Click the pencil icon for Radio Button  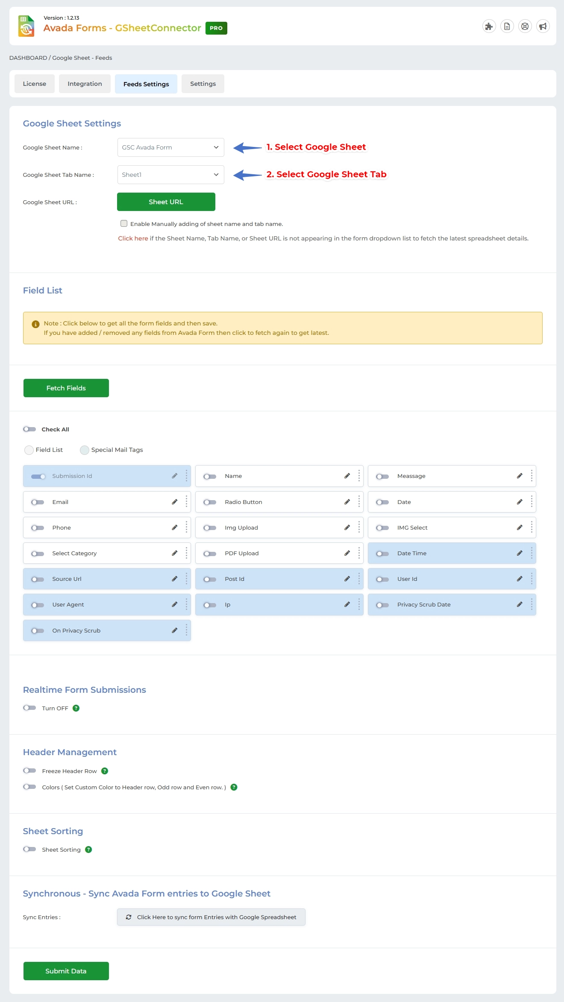347,502
